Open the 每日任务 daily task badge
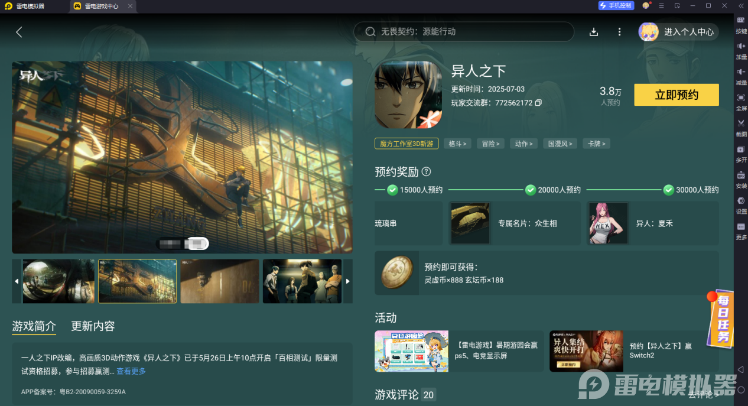Viewport: 748px width, 406px height. pos(721,318)
